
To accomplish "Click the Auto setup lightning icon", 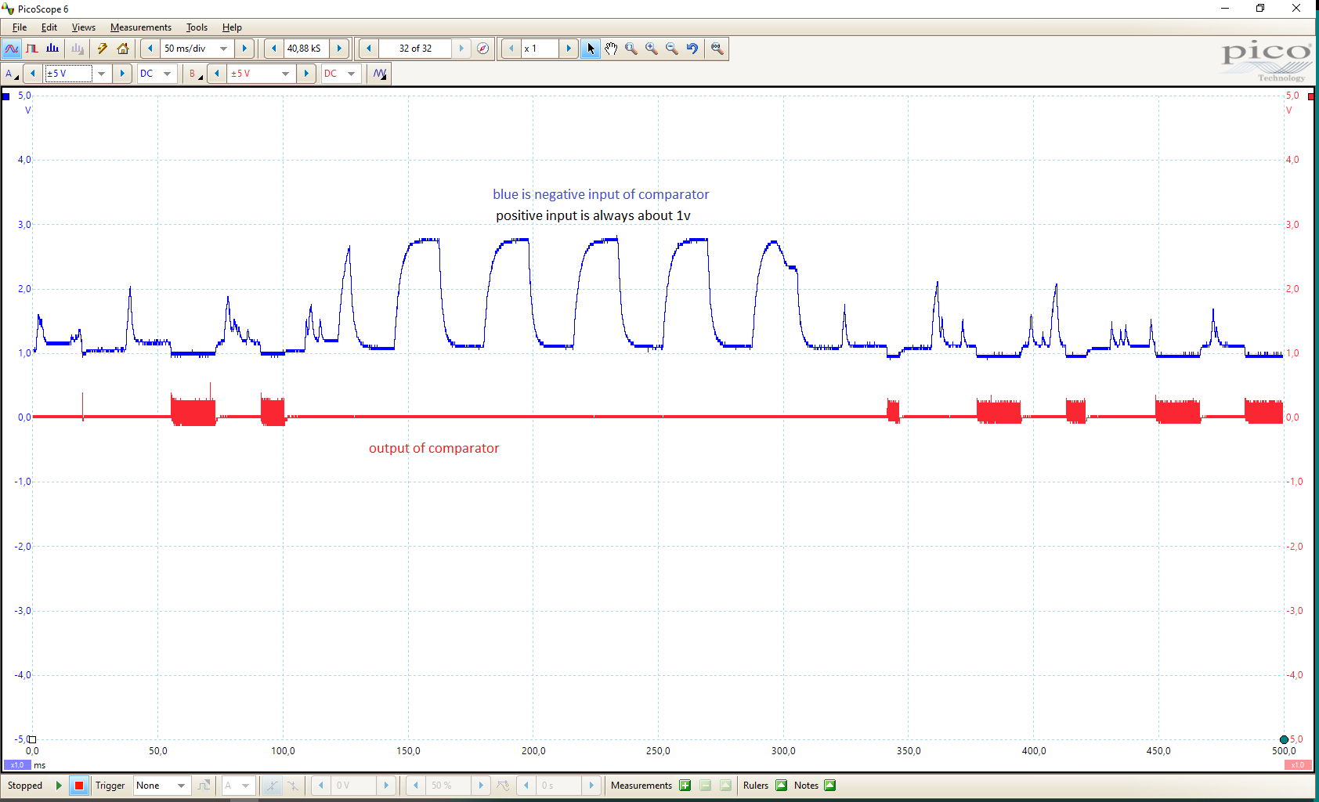I will click(x=103, y=49).
